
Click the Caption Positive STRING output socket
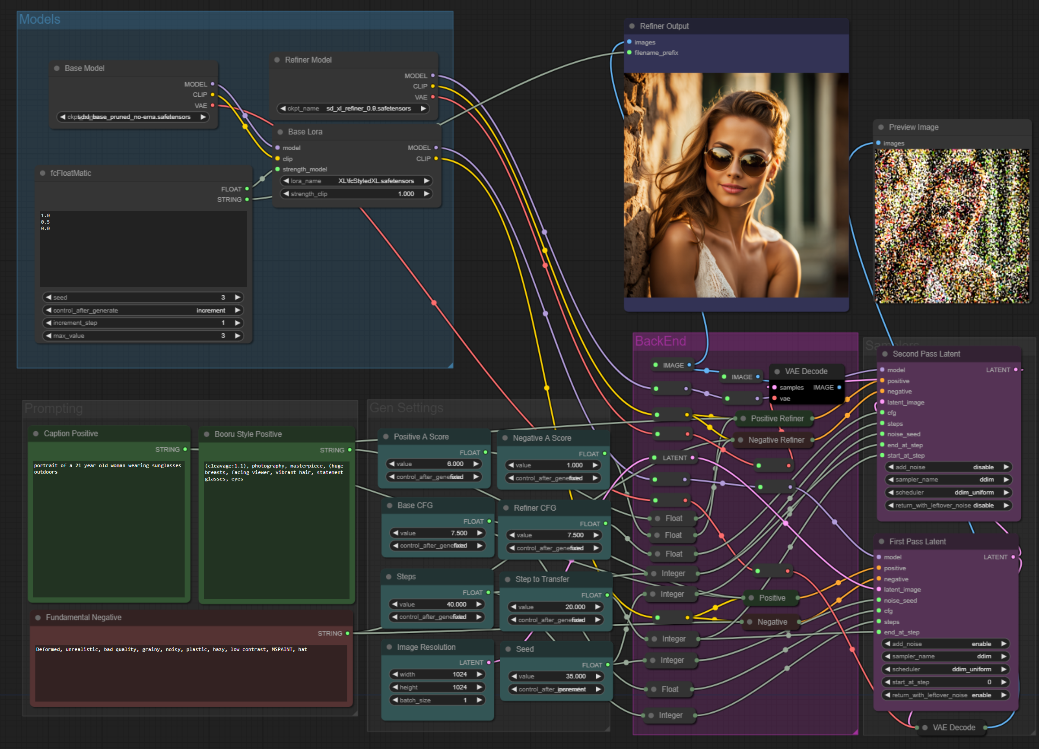[x=185, y=449]
